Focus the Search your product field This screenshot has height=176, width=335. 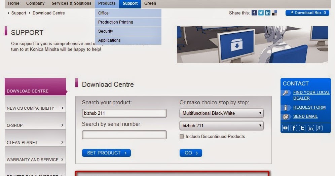click(x=124, y=113)
